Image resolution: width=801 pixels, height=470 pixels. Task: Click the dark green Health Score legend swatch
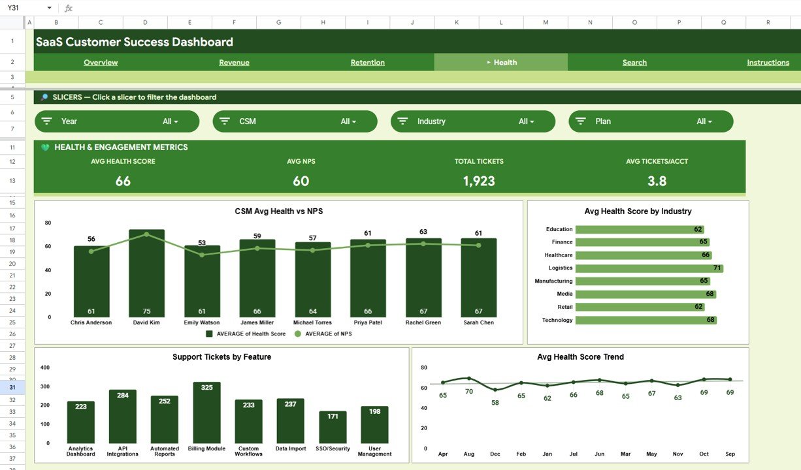click(x=208, y=334)
